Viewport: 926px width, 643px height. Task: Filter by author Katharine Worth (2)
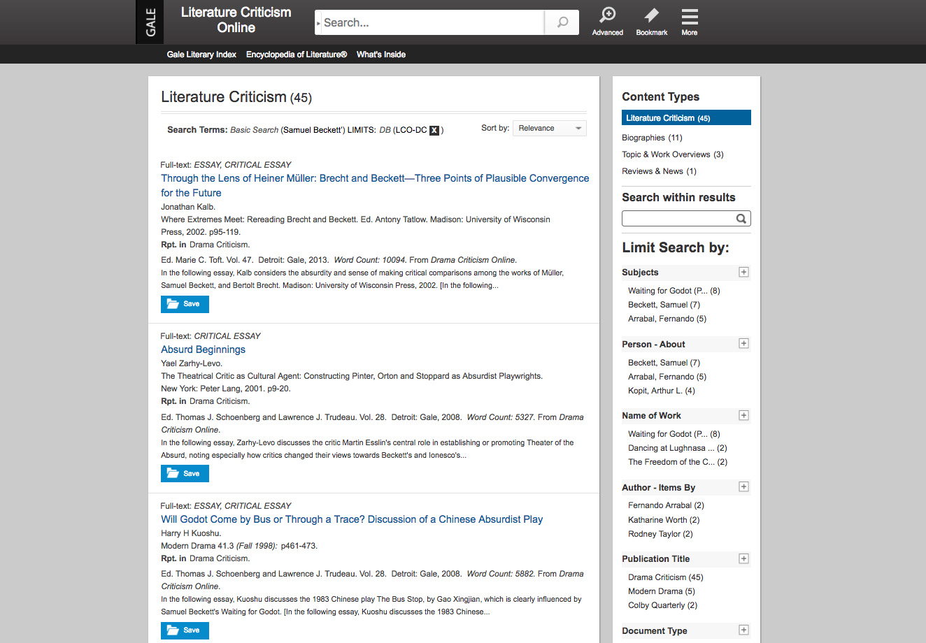click(664, 520)
